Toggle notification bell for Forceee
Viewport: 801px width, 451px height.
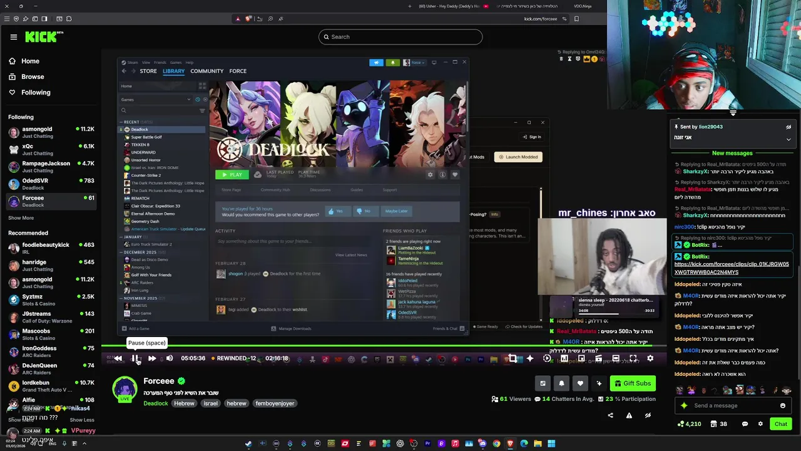(x=561, y=383)
